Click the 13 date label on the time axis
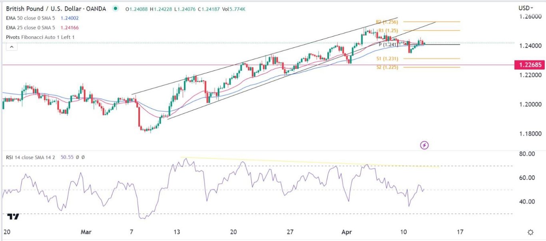 177,232
